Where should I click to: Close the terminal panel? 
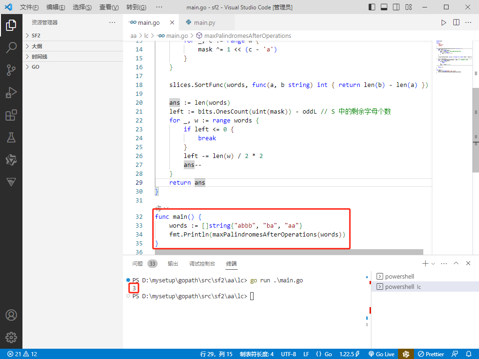click(x=468, y=263)
